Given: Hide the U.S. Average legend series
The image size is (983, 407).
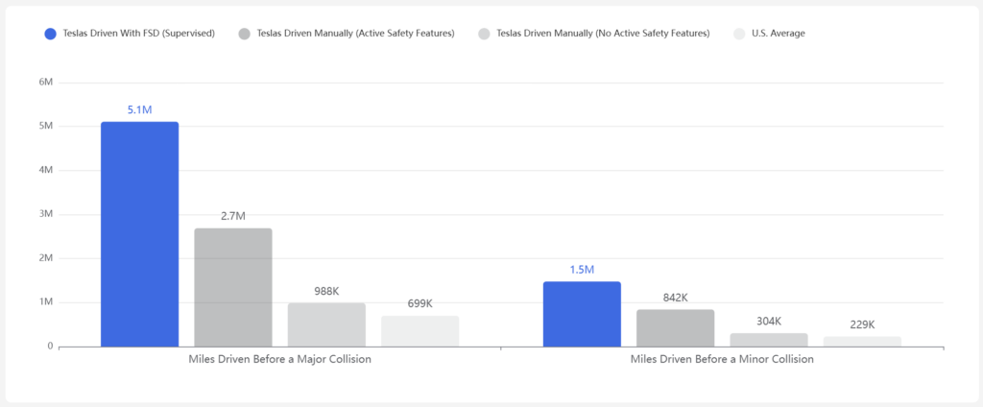Looking at the screenshot, I should (x=779, y=34).
